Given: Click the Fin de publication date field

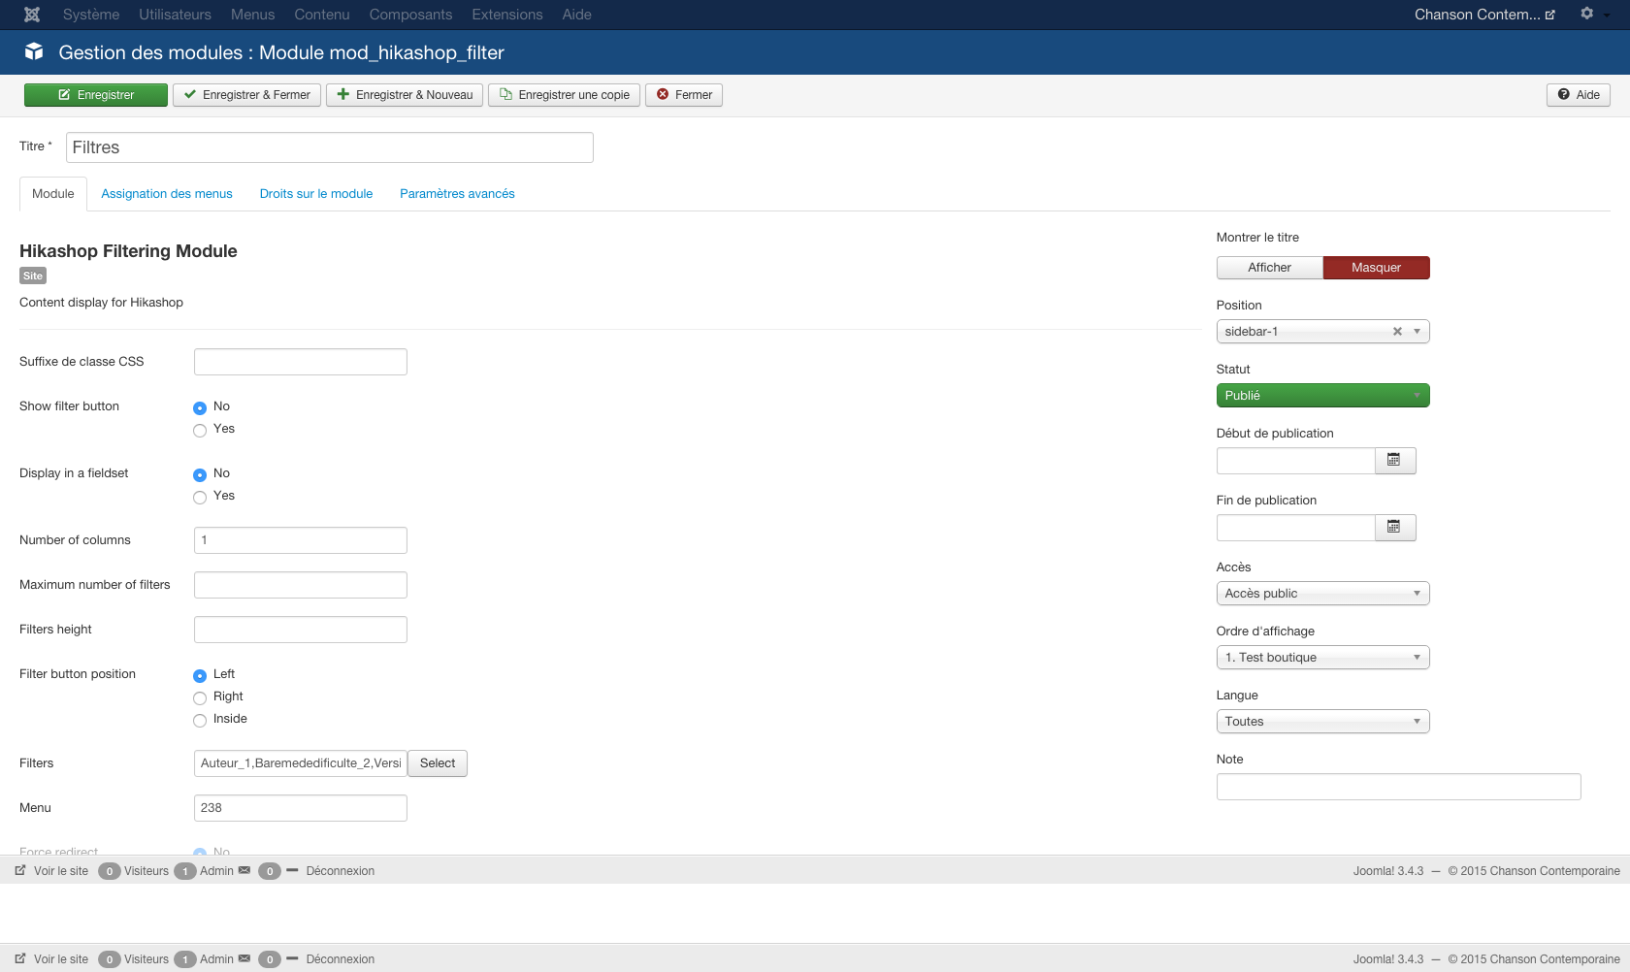Looking at the screenshot, I should (x=1296, y=528).
